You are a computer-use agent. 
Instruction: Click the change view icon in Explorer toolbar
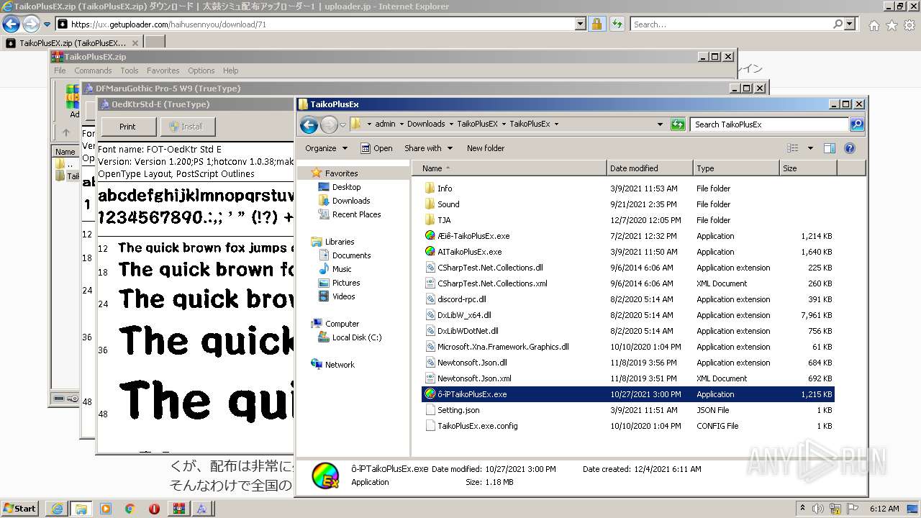point(793,148)
